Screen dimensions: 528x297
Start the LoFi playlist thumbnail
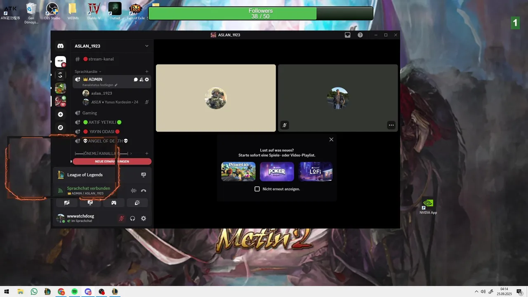pyautogui.click(x=316, y=172)
